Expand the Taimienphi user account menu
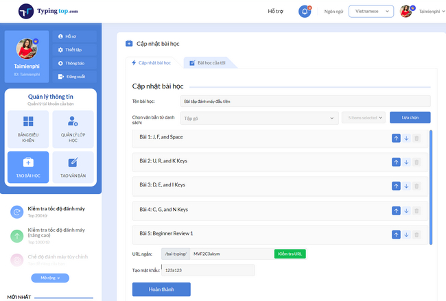This screenshot has width=446, height=301. click(419, 12)
